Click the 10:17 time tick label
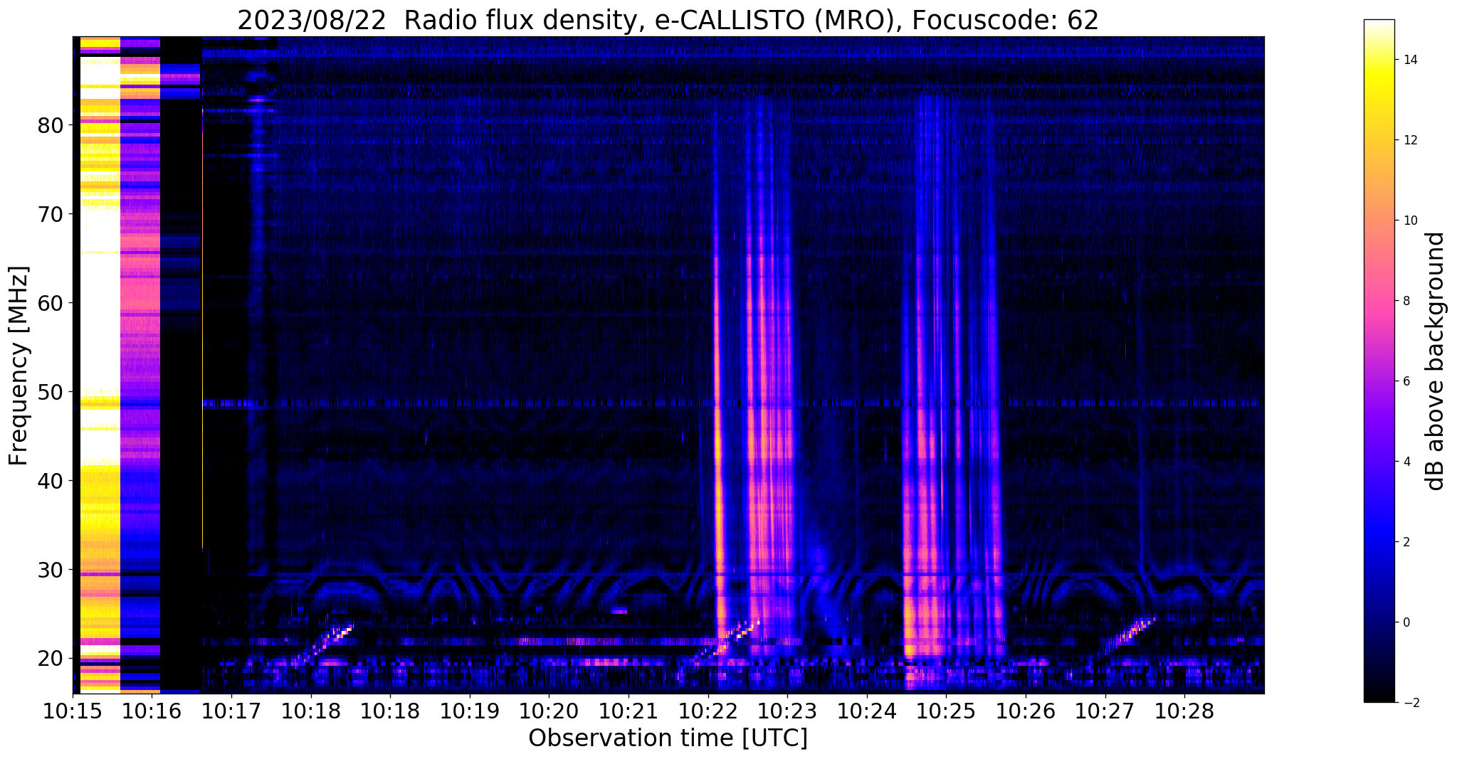This screenshot has width=1457, height=759. coord(231,711)
